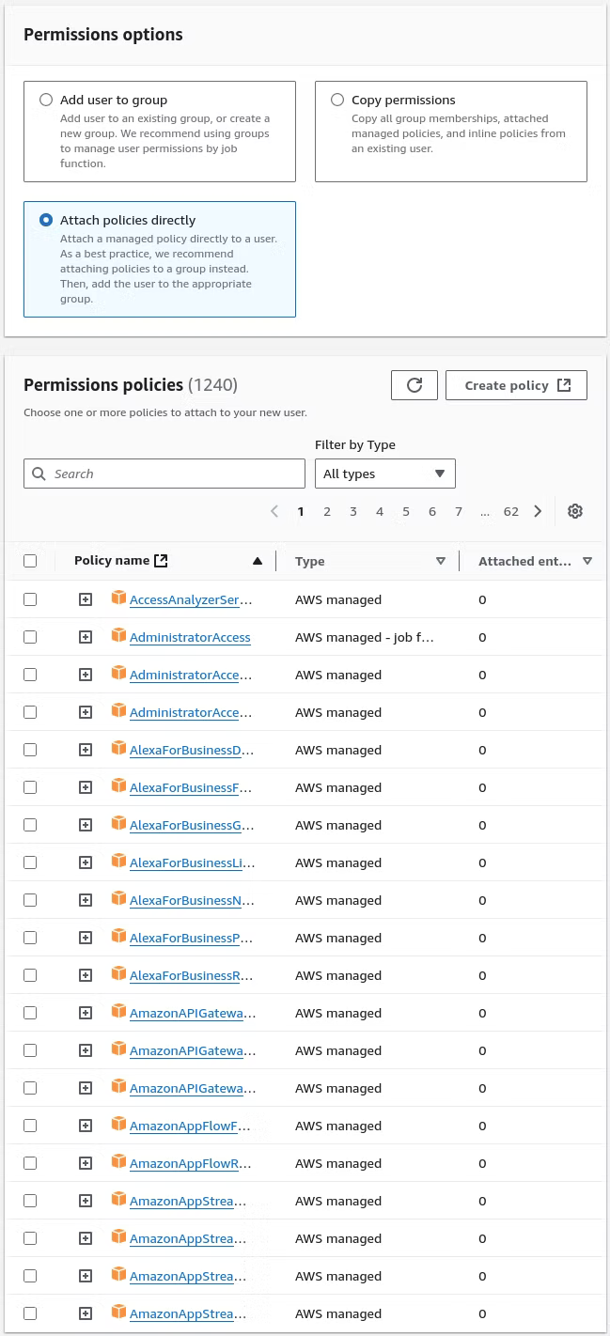Open table preferences gear icon
This screenshot has width=610, height=1336.
[x=575, y=511]
